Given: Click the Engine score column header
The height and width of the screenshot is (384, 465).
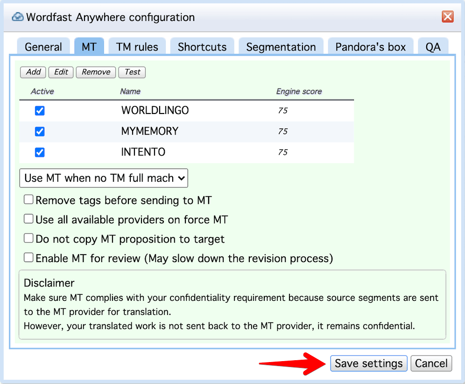Looking at the screenshot, I should [299, 92].
